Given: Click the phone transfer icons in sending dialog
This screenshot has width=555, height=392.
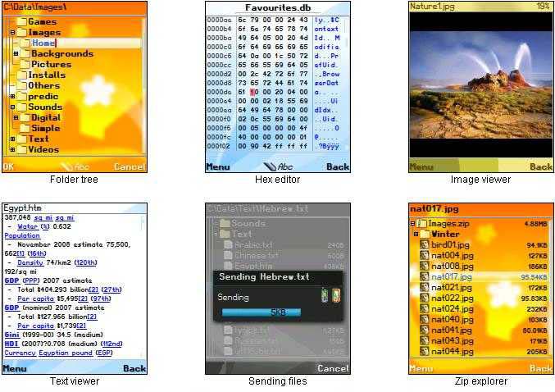Looking at the screenshot, I should 330,295.
